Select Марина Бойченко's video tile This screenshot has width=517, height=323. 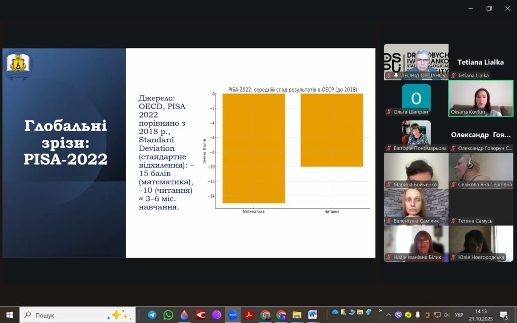click(416, 171)
